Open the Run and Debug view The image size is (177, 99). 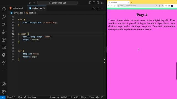4,32
